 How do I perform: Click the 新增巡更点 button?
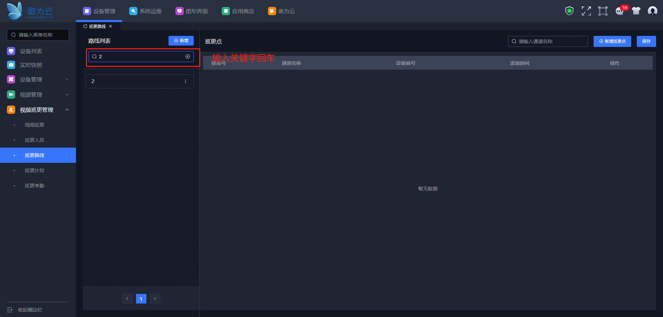point(612,41)
